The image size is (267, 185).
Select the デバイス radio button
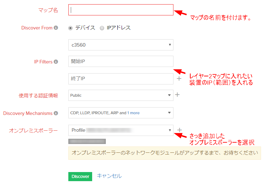point(70,28)
